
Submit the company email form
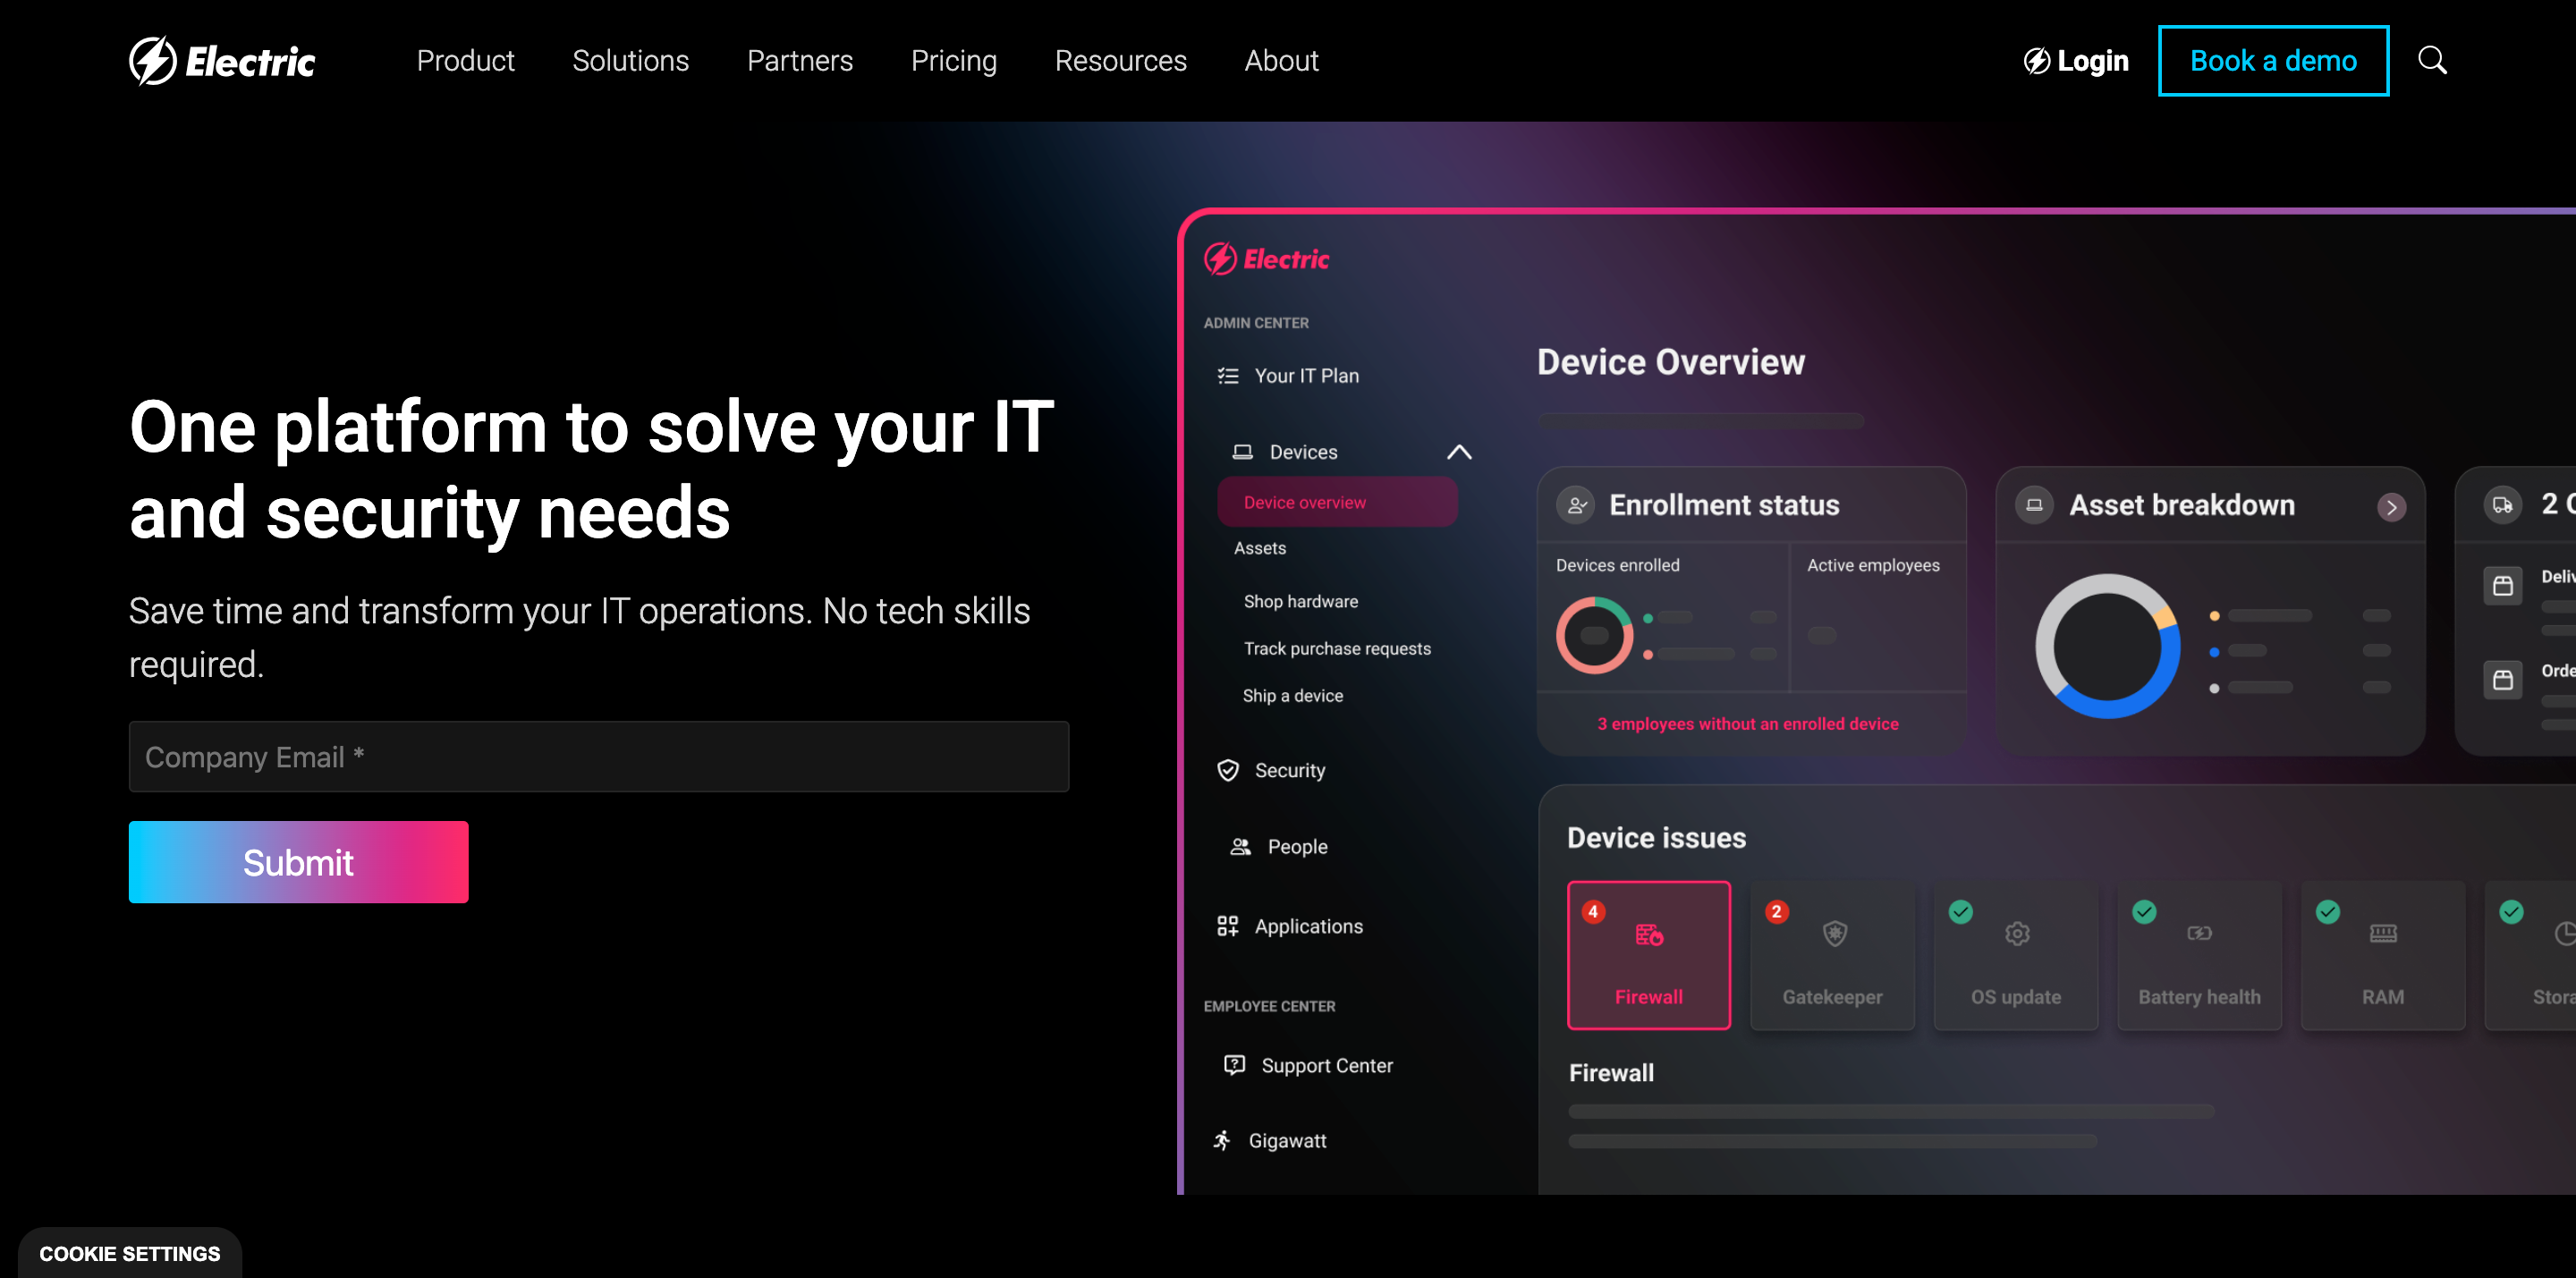[298, 862]
